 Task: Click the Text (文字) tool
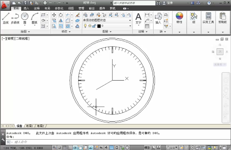click(138, 19)
